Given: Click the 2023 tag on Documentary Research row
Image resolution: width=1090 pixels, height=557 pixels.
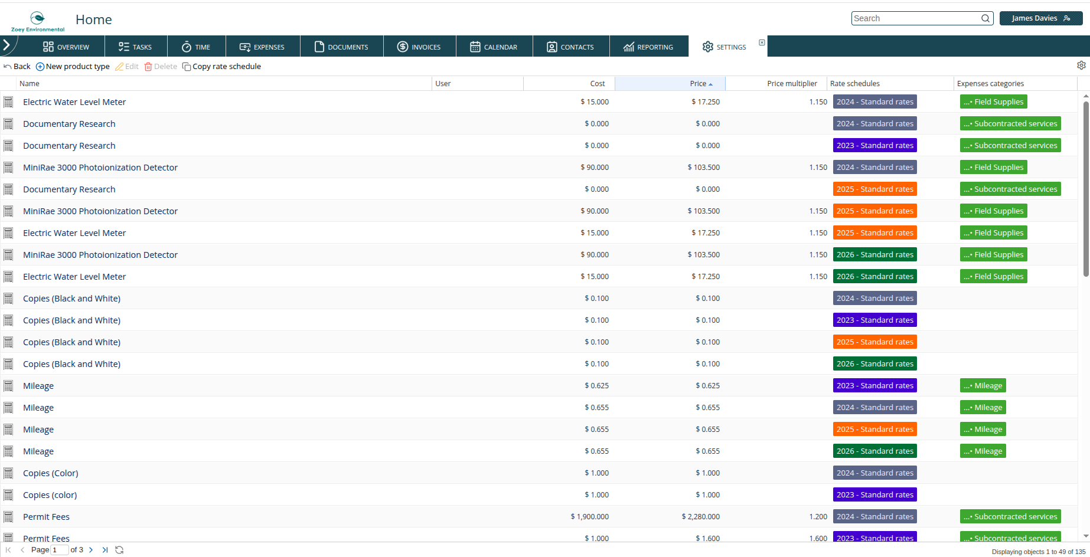Looking at the screenshot, I should [x=875, y=146].
